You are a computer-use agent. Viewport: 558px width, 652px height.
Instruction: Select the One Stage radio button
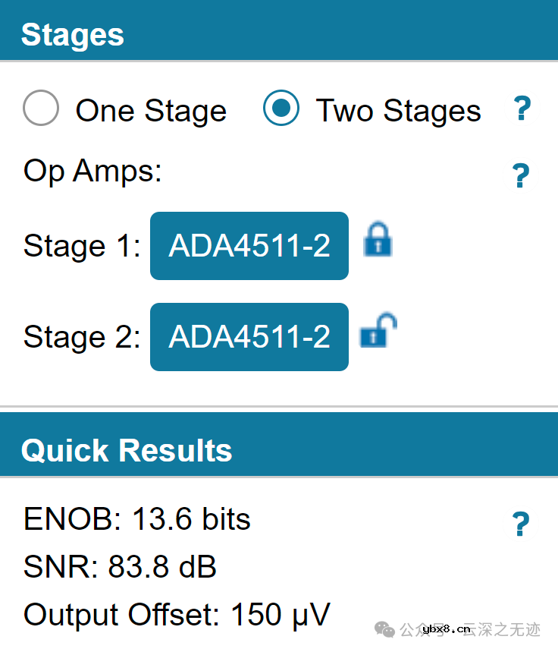click(41, 109)
